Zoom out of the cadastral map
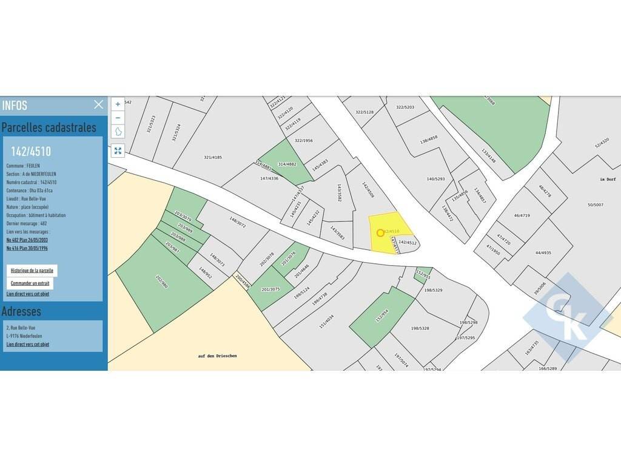621x466 pixels. (x=118, y=117)
